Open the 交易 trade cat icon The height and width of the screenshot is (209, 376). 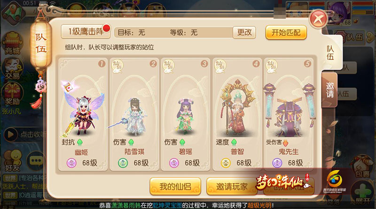(x=12, y=69)
